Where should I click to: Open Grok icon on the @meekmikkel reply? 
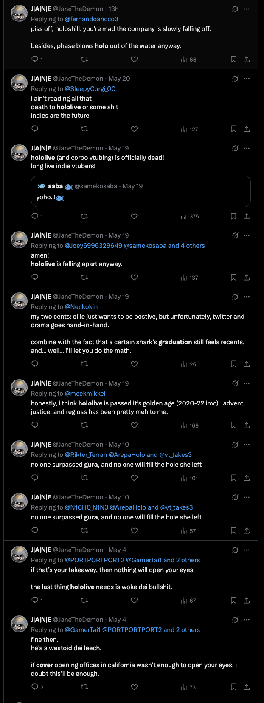(235, 383)
